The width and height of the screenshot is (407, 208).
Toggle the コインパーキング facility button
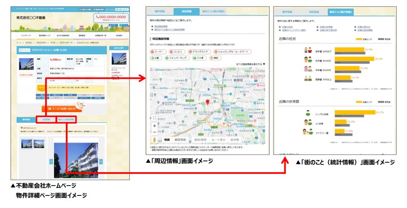177,58
